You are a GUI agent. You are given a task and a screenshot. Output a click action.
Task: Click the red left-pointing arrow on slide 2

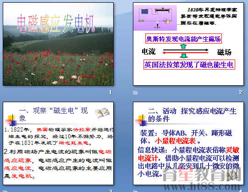tap(185, 53)
